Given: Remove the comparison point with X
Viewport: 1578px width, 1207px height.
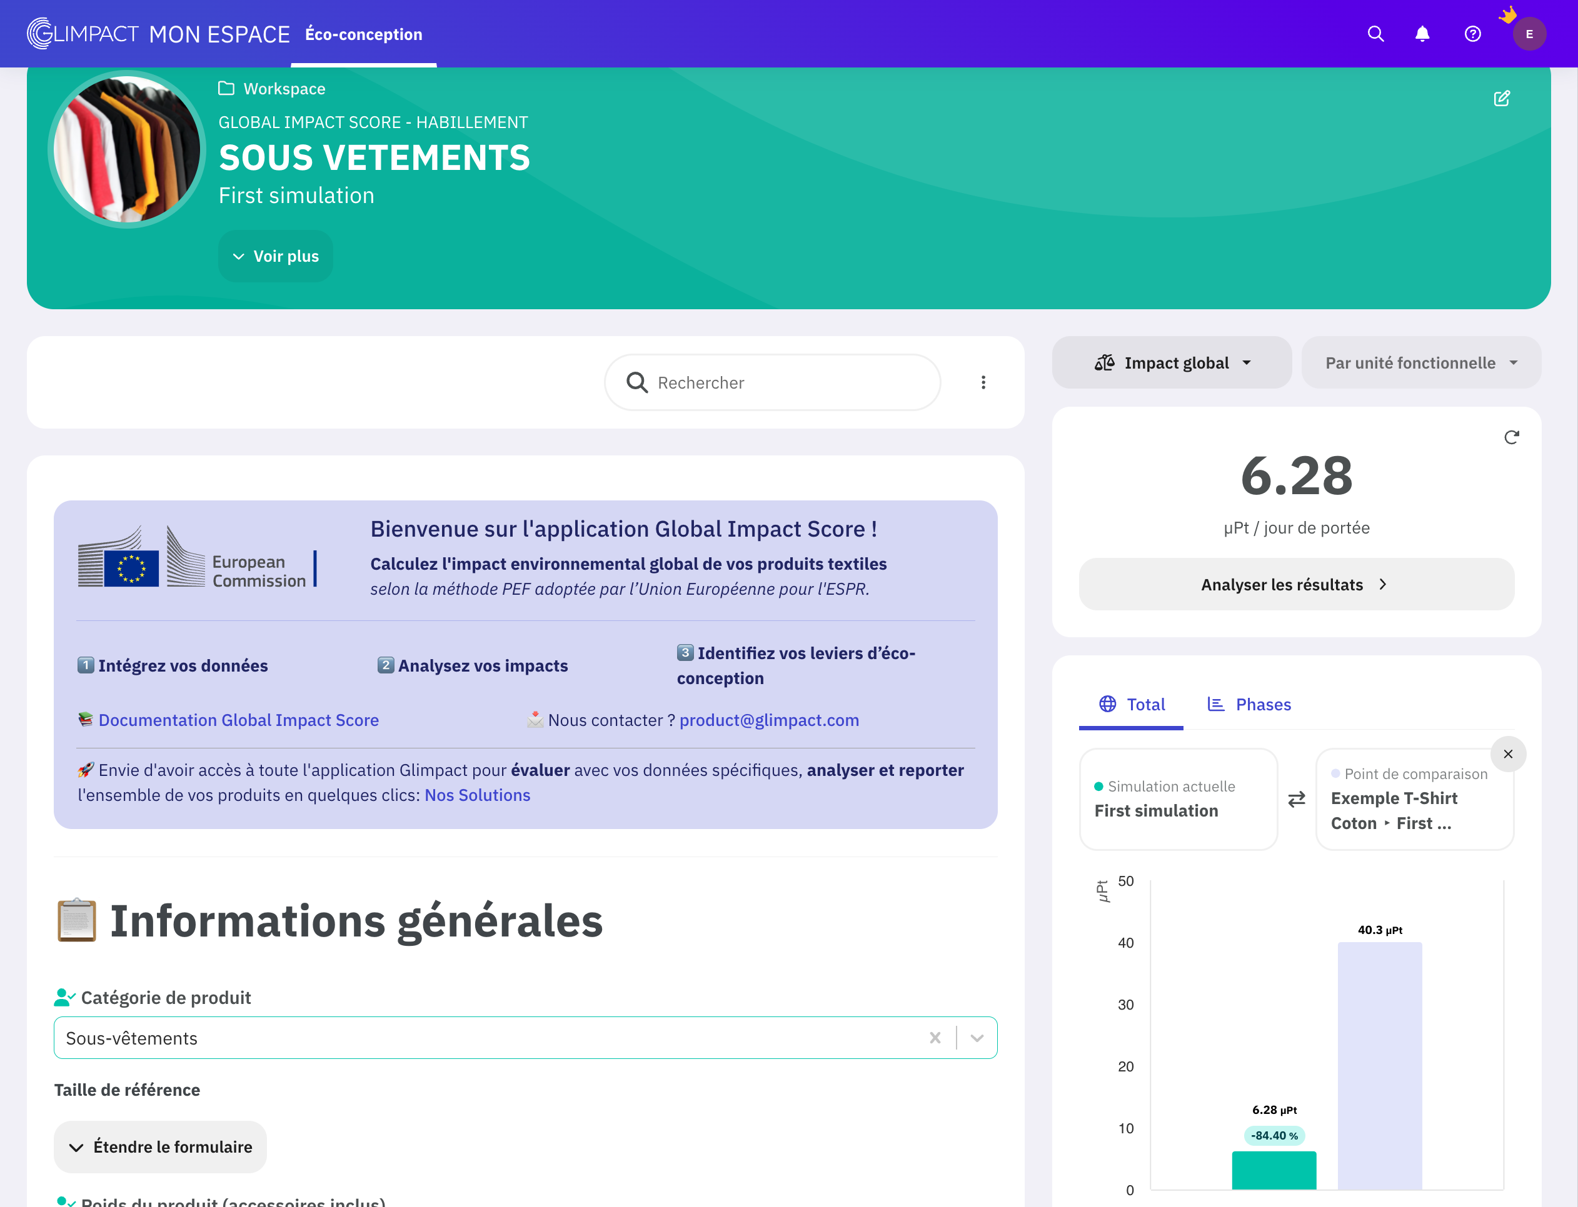Looking at the screenshot, I should (1507, 753).
